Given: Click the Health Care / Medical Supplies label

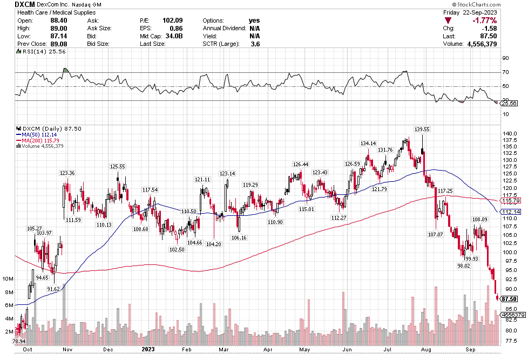Looking at the screenshot, I should coord(56,12).
